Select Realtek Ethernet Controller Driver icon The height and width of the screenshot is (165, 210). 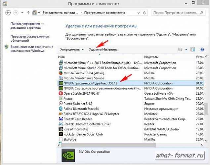(x=61, y=124)
